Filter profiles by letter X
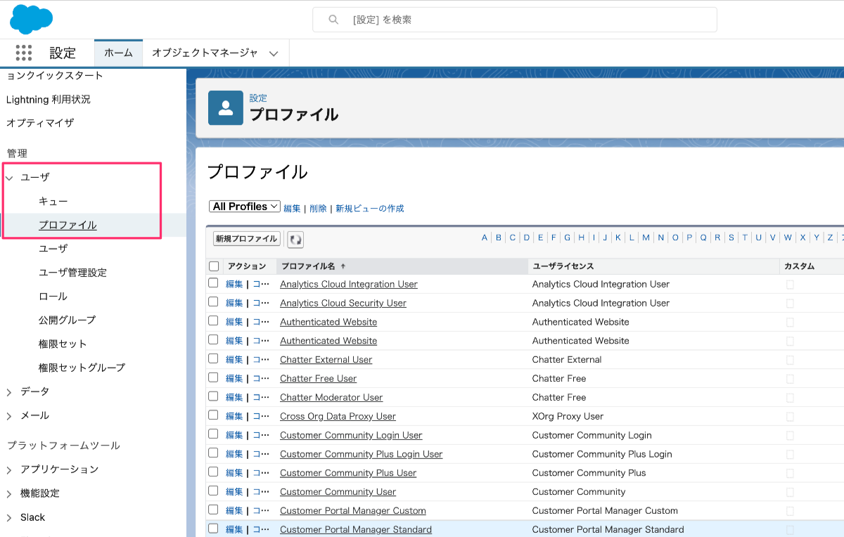 (803, 238)
